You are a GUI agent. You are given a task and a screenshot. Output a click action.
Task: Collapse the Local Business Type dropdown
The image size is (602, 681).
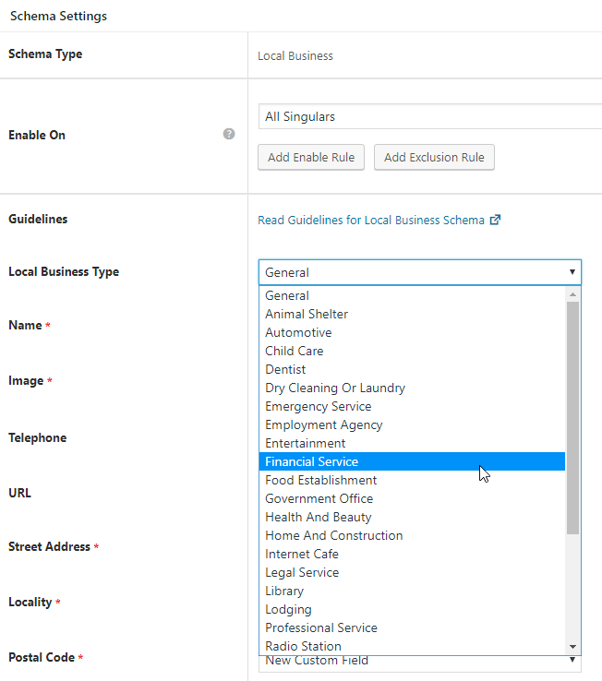coord(420,272)
